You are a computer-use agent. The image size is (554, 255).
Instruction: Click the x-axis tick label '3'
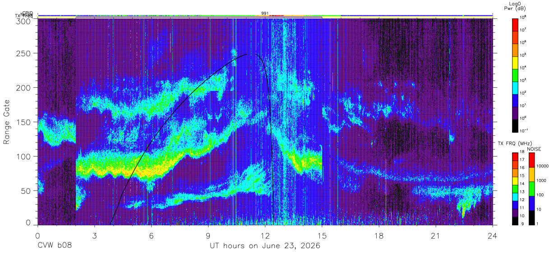(94, 236)
